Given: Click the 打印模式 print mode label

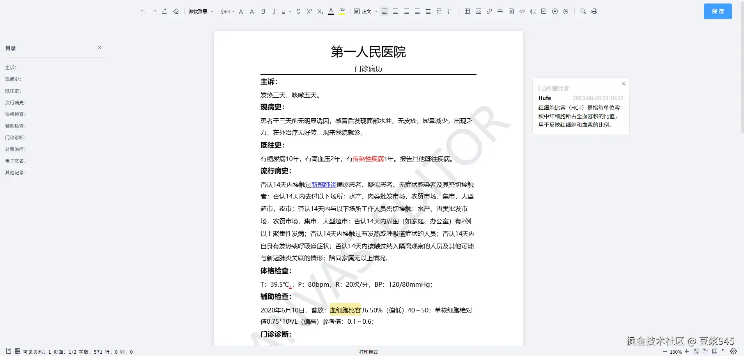Looking at the screenshot, I should 368,352.
